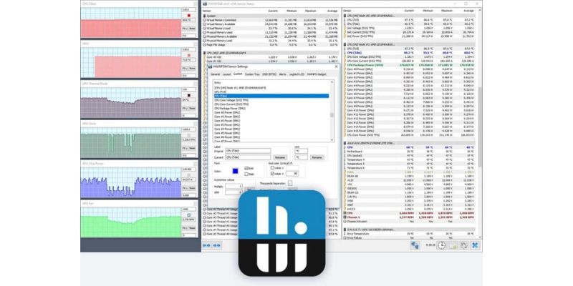Click Average column header in right sensor panel
Screen dimensions: 573x286
pos(469,11)
